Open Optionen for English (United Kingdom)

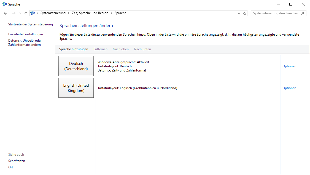coord(289,88)
